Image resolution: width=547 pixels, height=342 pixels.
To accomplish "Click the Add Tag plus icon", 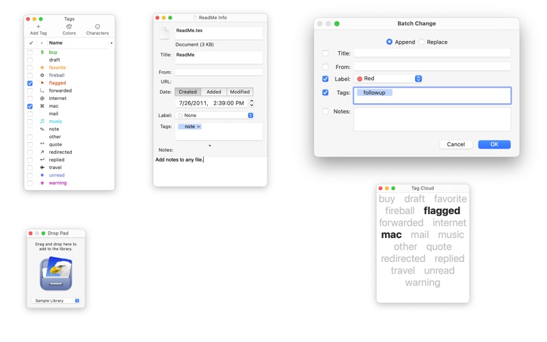I will (x=38, y=27).
